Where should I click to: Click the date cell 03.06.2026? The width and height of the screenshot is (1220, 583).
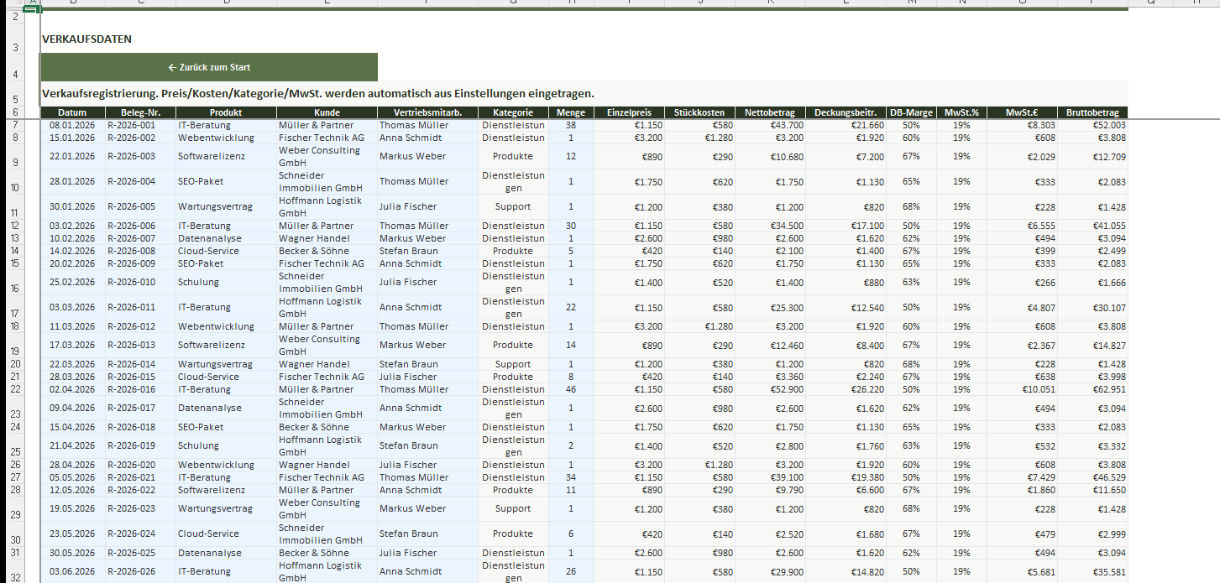click(x=72, y=571)
